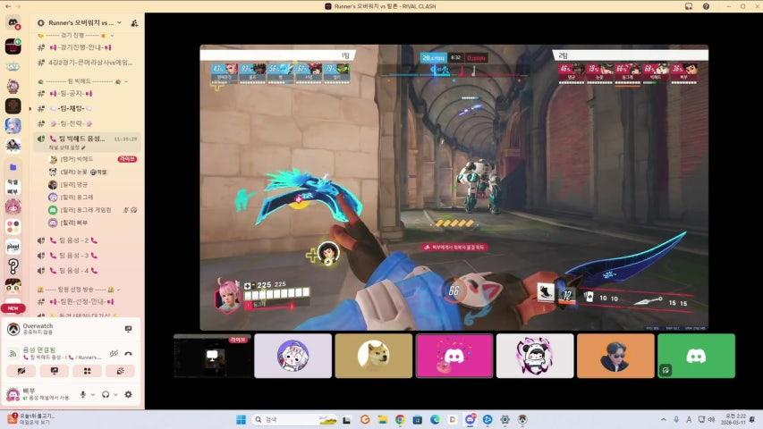This screenshot has height=429, width=763.
Task: Open the server icon with green badge
Action: tap(13, 46)
